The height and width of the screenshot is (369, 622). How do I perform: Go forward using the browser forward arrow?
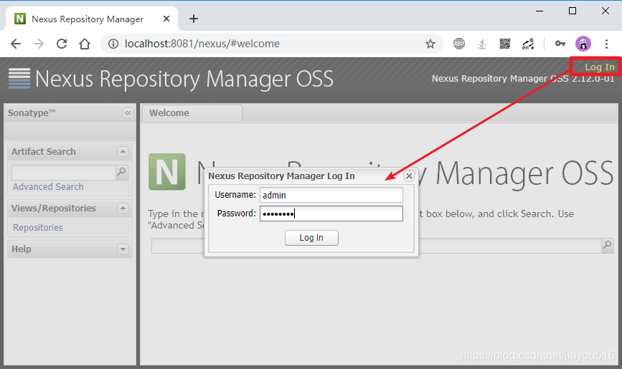point(39,44)
